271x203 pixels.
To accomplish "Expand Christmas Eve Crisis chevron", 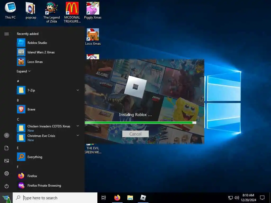I will (x=78, y=136).
